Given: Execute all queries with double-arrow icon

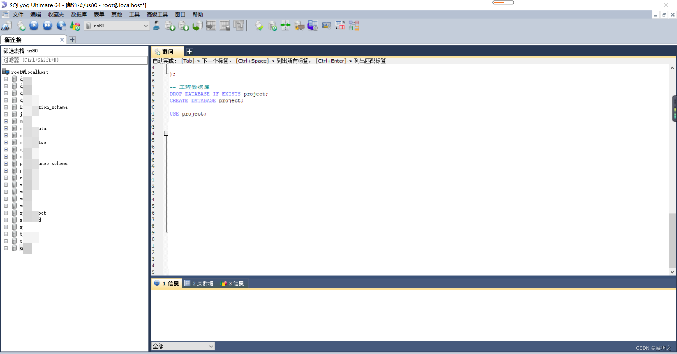Looking at the screenshot, I should [47, 26].
